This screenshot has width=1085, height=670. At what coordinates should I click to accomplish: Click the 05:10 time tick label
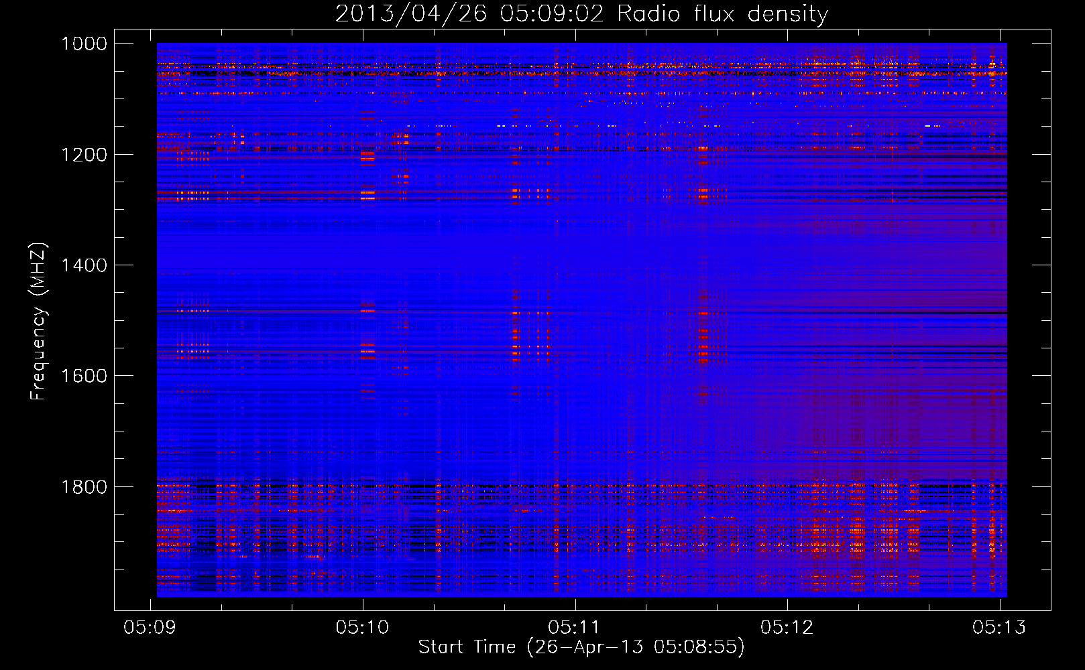tap(363, 627)
